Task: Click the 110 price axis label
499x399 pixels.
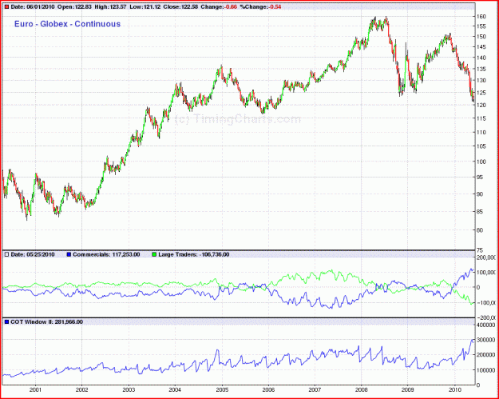Action: pyautogui.click(x=481, y=132)
